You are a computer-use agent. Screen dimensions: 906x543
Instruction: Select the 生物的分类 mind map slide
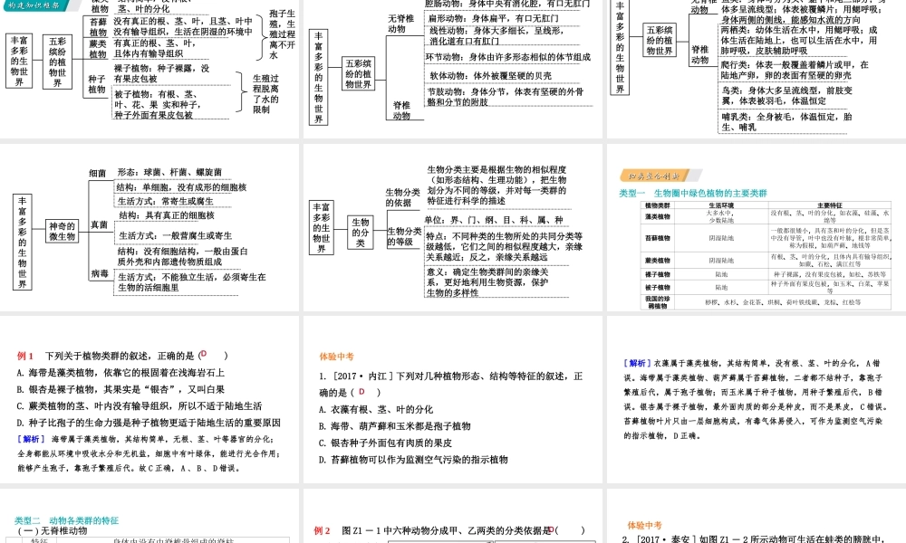click(x=452, y=228)
